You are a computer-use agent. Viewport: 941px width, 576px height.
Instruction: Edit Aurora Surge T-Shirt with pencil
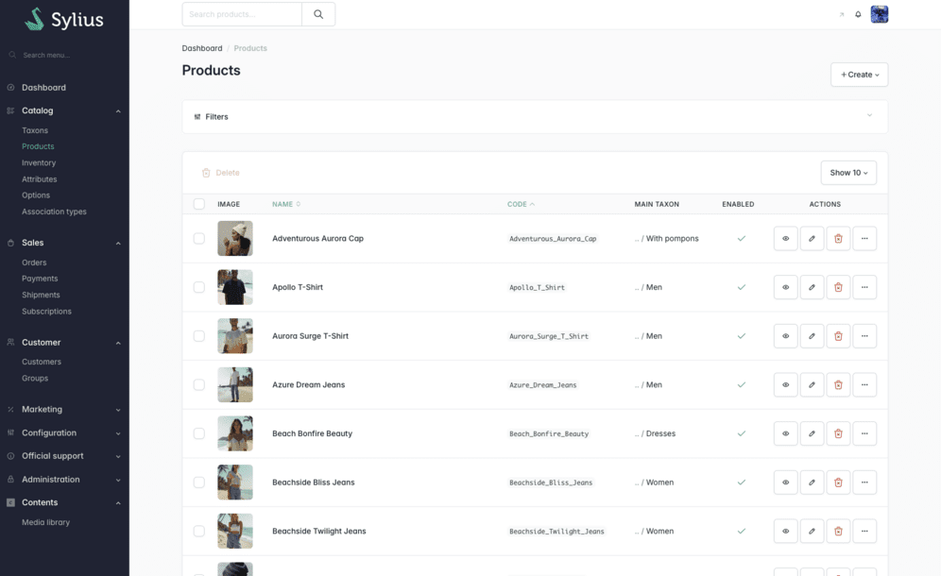coord(812,336)
